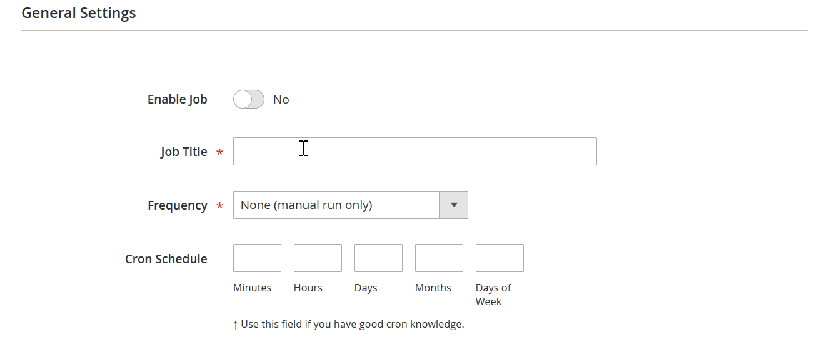Click the Cron Schedule label

(166, 259)
